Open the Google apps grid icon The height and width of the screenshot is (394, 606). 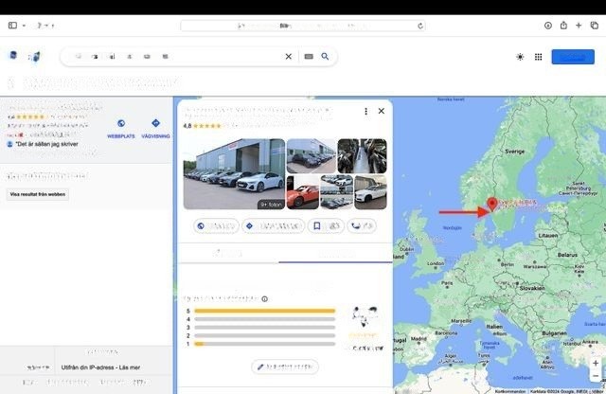[538, 57]
